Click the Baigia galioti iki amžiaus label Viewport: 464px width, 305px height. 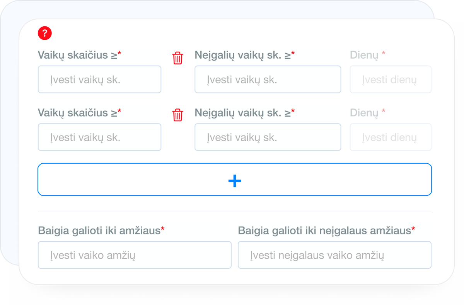click(x=99, y=231)
